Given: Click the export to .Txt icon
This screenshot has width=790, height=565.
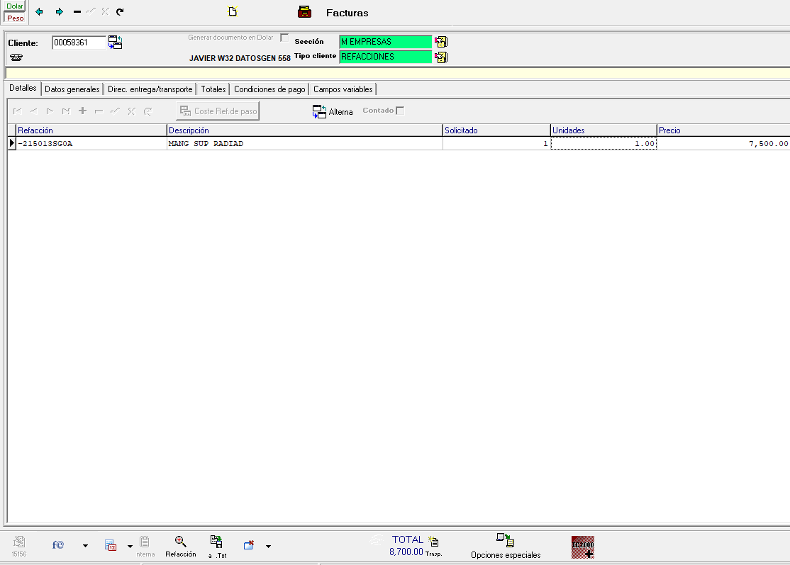Looking at the screenshot, I should (x=217, y=543).
